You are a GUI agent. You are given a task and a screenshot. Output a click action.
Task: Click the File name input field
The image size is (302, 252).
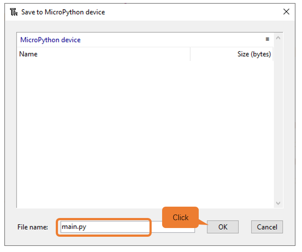[x=128, y=227]
